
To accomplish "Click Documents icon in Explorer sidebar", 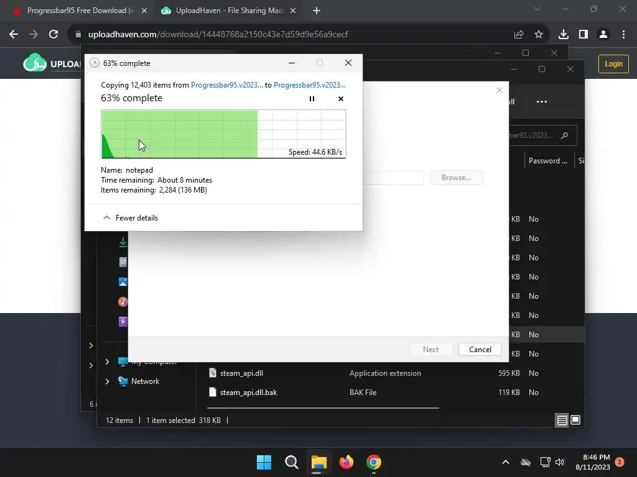I will click(123, 262).
